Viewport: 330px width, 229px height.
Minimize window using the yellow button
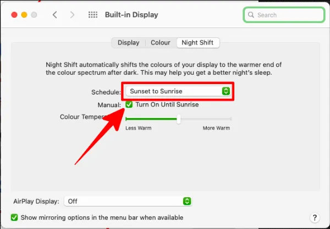pyautogui.click(x=24, y=15)
